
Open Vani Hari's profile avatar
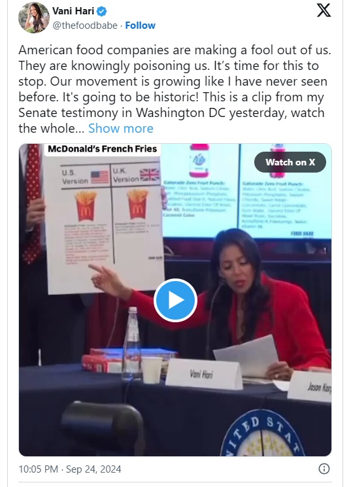tap(34, 18)
